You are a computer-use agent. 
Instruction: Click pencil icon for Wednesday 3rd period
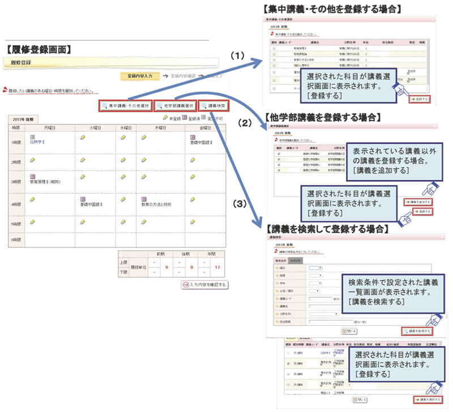(x=124, y=177)
